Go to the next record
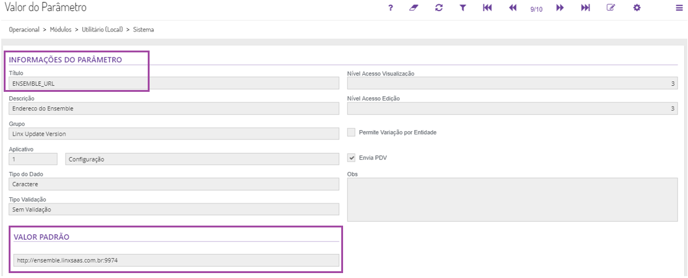This screenshot has height=278, width=688. (x=560, y=8)
